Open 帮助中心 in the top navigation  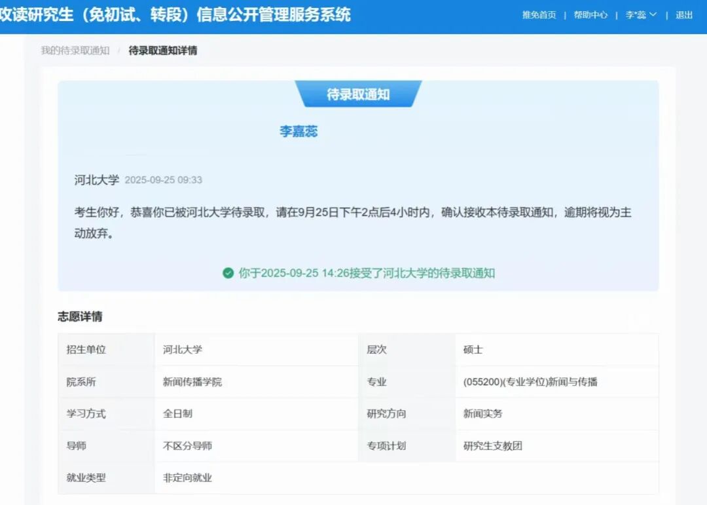tap(590, 15)
